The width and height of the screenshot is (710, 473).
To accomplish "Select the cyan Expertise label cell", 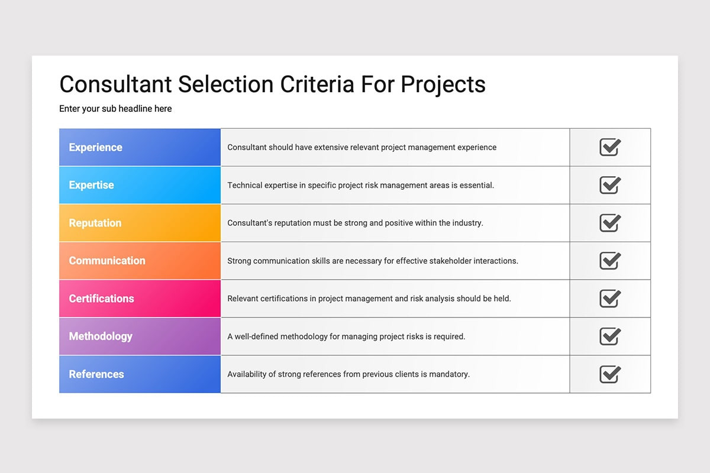I will pos(140,185).
